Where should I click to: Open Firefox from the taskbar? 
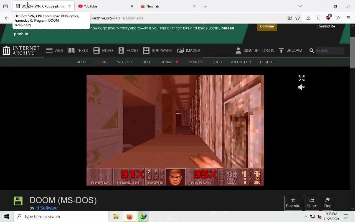click(x=130, y=216)
